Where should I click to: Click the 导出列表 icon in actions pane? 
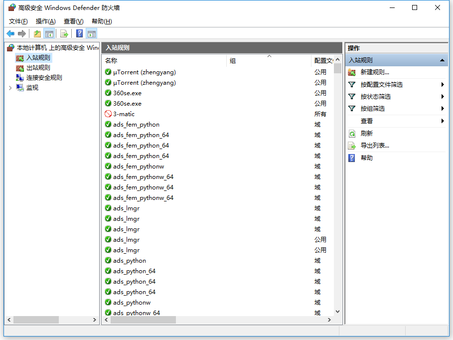tap(352, 146)
